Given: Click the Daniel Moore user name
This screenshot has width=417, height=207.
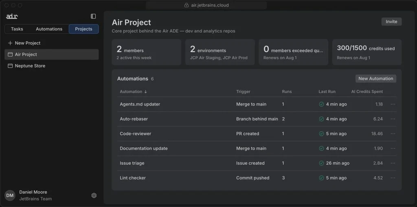Looking at the screenshot, I should pos(33,192).
